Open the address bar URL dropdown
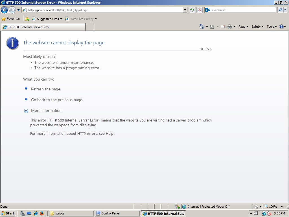 [185, 10]
